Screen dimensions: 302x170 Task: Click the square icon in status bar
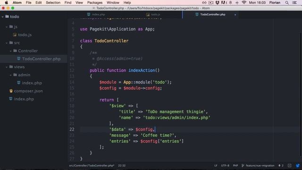(289, 166)
